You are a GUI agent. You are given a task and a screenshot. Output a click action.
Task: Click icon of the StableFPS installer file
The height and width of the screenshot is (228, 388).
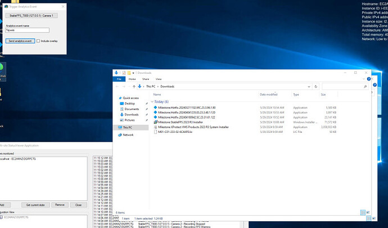pyautogui.click(x=155, y=122)
